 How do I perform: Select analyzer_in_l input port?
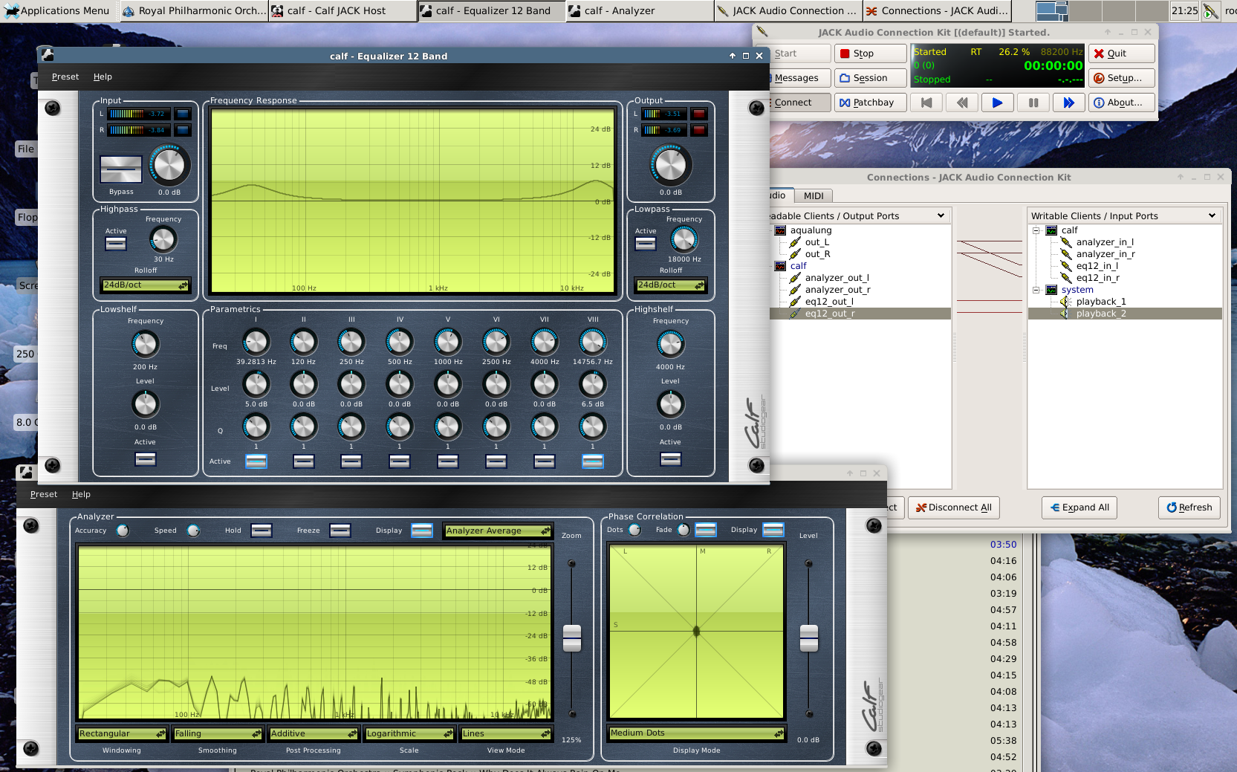[1105, 242]
